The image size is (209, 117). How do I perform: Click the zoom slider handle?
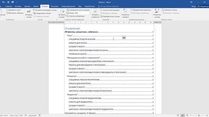[x=199, y=116]
